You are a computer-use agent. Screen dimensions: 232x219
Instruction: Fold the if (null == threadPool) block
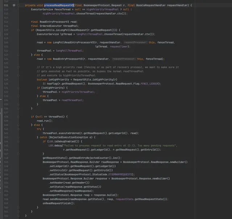[18, 117]
